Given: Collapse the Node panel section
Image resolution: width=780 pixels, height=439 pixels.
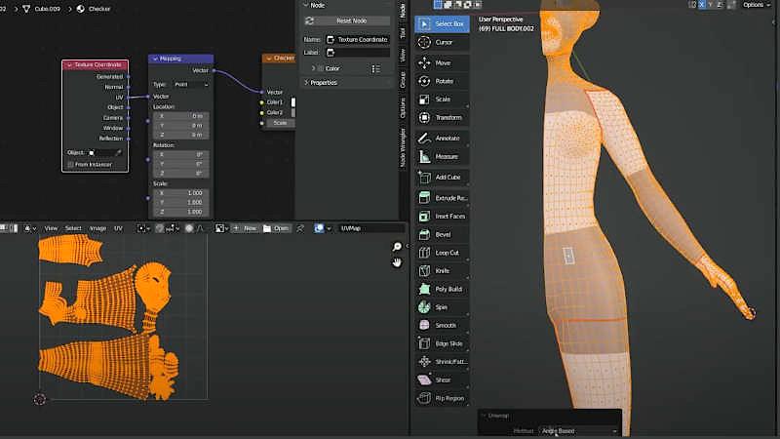Looking at the screenshot, I should pyautogui.click(x=306, y=5).
